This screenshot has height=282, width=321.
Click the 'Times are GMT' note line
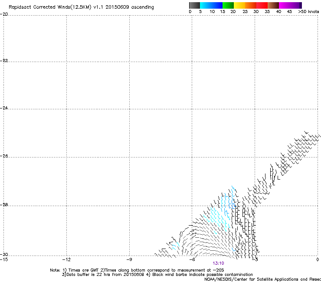pos(137,270)
